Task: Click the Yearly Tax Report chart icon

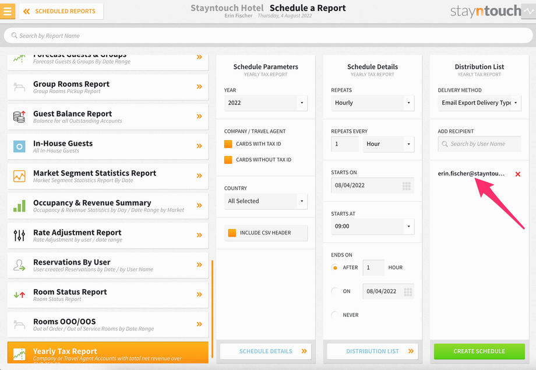Action: [19, 354]
